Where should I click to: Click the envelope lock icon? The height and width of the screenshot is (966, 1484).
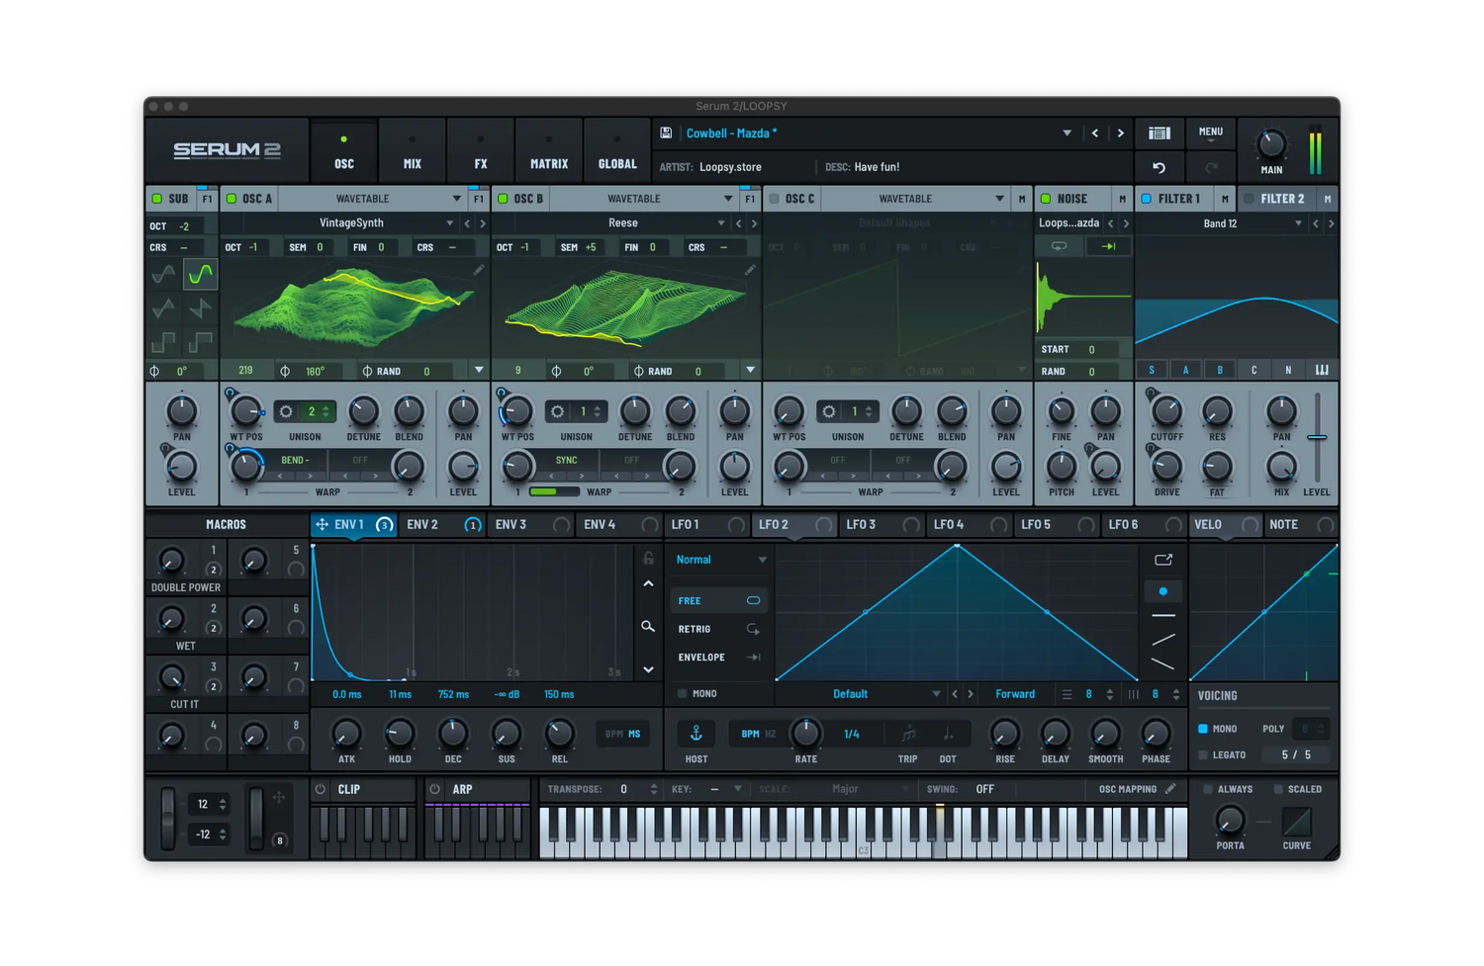(648, 559)
